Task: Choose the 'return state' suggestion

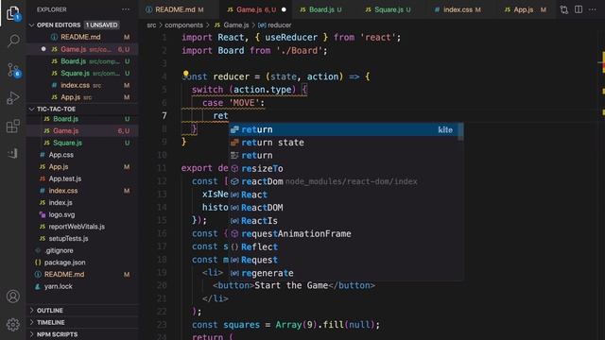Action: point(343,143)
